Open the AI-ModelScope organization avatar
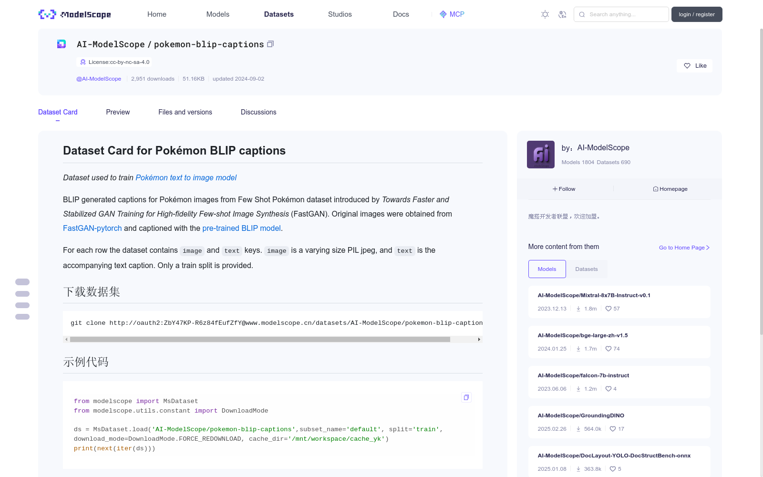763x477 pixels. tap(541, 155)
